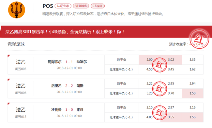Screen dimensions: 212x128
Task: Pick odds 2.94 in 洛里昂 match
Action: tap(192, 83)
